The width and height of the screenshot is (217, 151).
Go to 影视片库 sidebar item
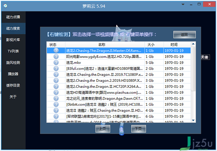click(x=13, y=40)
